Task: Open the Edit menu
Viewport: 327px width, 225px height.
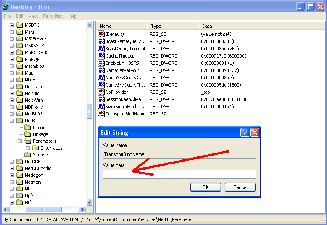Action: [20, 16]
